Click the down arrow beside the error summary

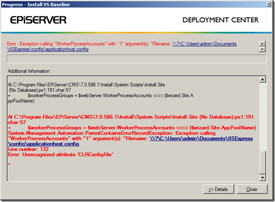[262, 50]
